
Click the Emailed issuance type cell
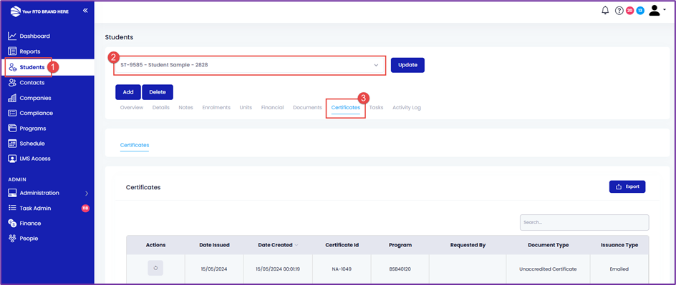point(619,269)
